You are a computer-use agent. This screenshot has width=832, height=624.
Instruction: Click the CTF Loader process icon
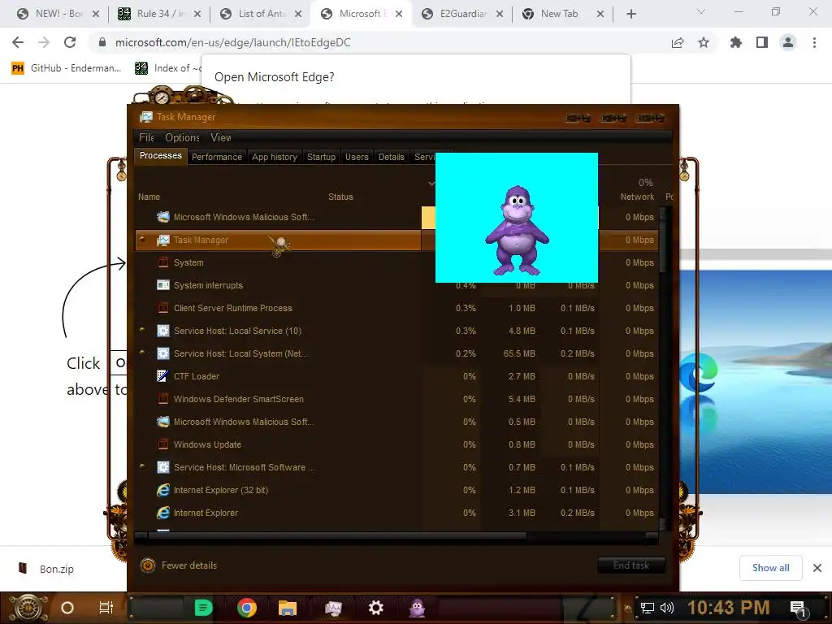[162, 376]
